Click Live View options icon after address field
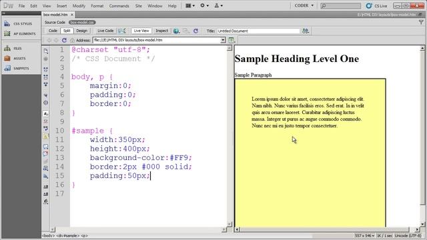The height and width of the screenshot is (240, 427). 232,40
